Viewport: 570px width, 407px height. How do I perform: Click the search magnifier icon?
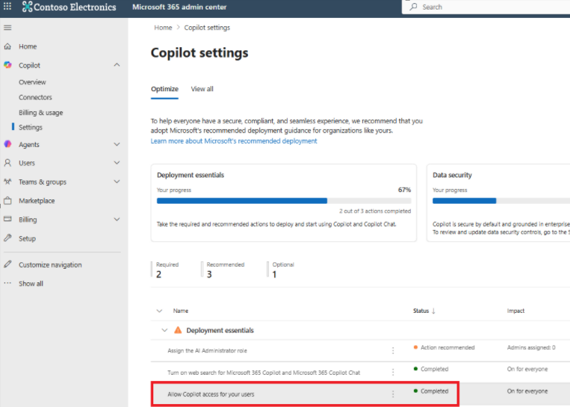(413, 7)
